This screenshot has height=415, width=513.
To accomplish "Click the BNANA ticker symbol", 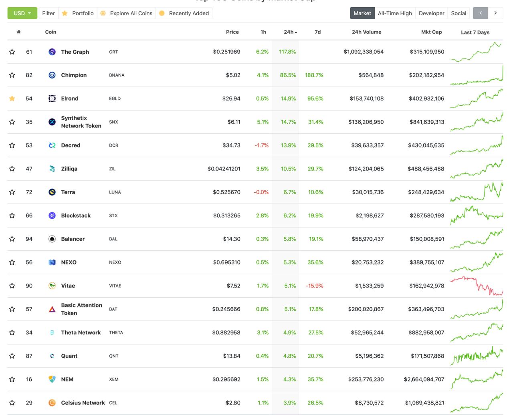I will click(117, 75).
